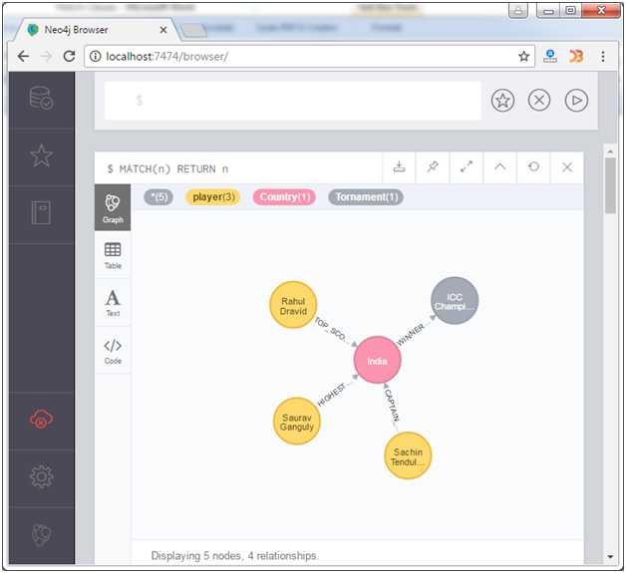Run the query with the play button

[576, 101]
